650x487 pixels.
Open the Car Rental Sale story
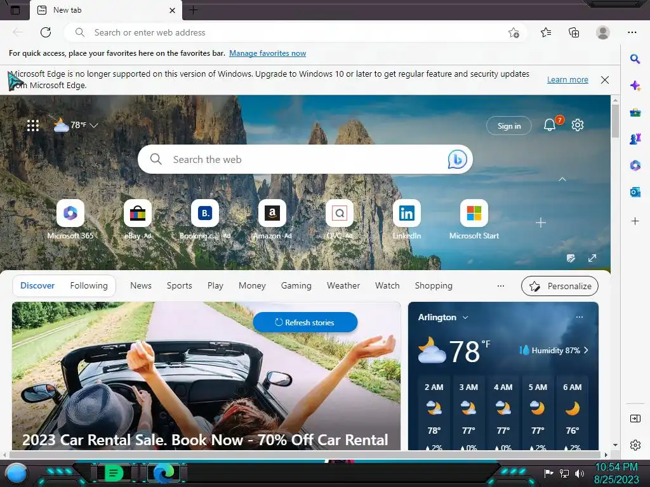[x=206, y=376]
